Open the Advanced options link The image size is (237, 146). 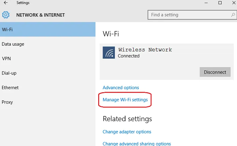[121, 87]
